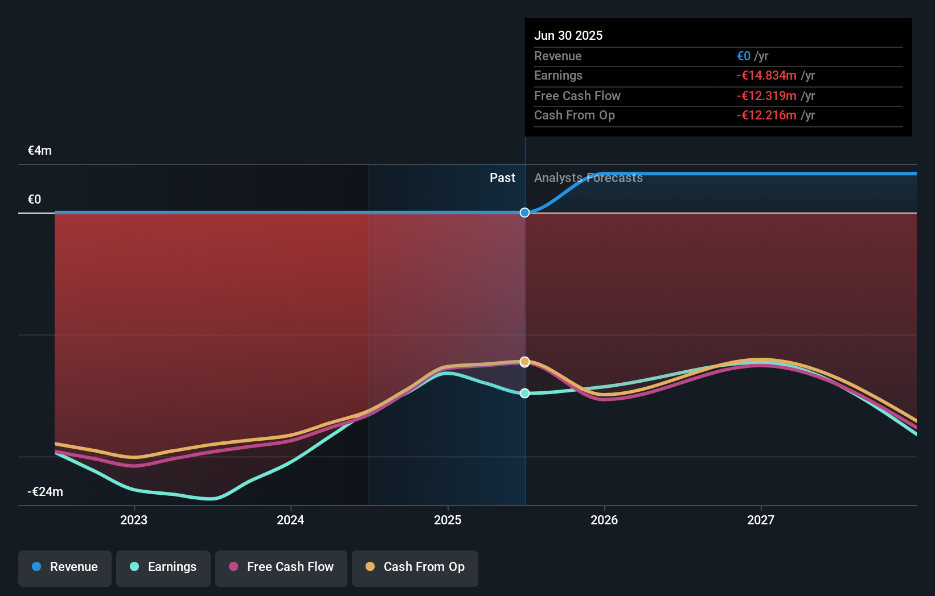Viewport: 935px width, 596px height.
Task: Switch to the Analysts Forecasts view
Action: pos(588,177)
